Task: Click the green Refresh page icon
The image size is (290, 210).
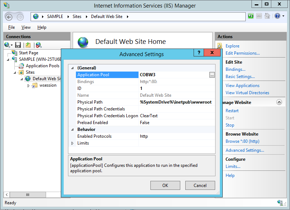Action: (x=251, y=16)
